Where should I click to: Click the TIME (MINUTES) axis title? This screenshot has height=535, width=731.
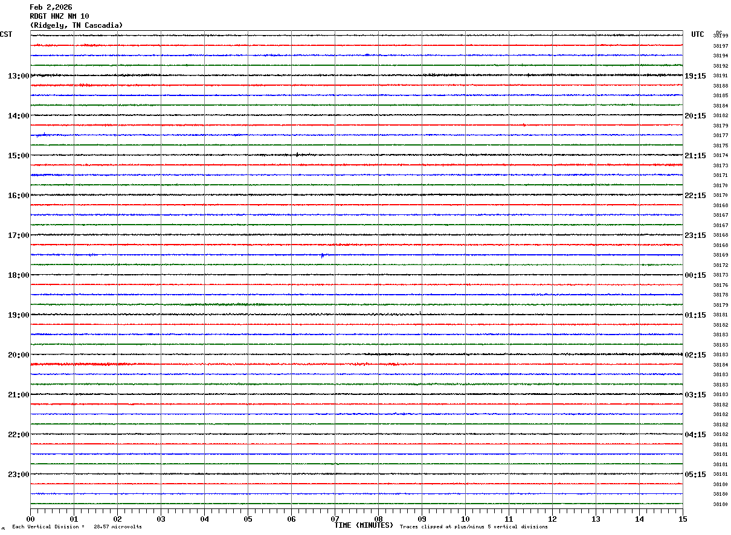click(364, 525)
